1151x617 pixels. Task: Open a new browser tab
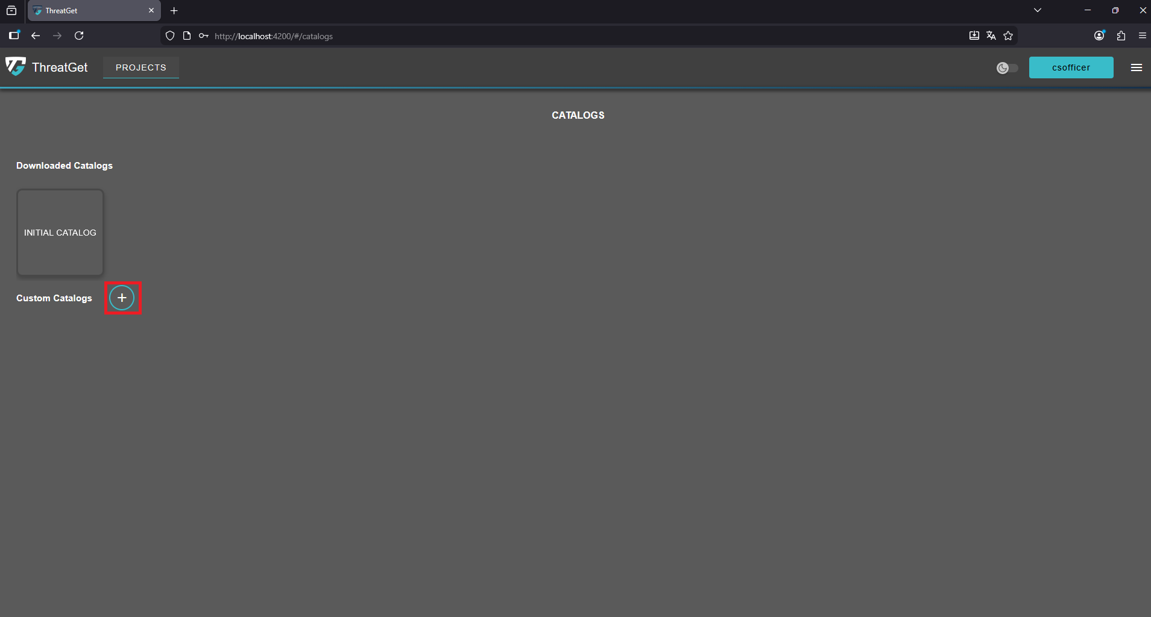coord(174,11)
